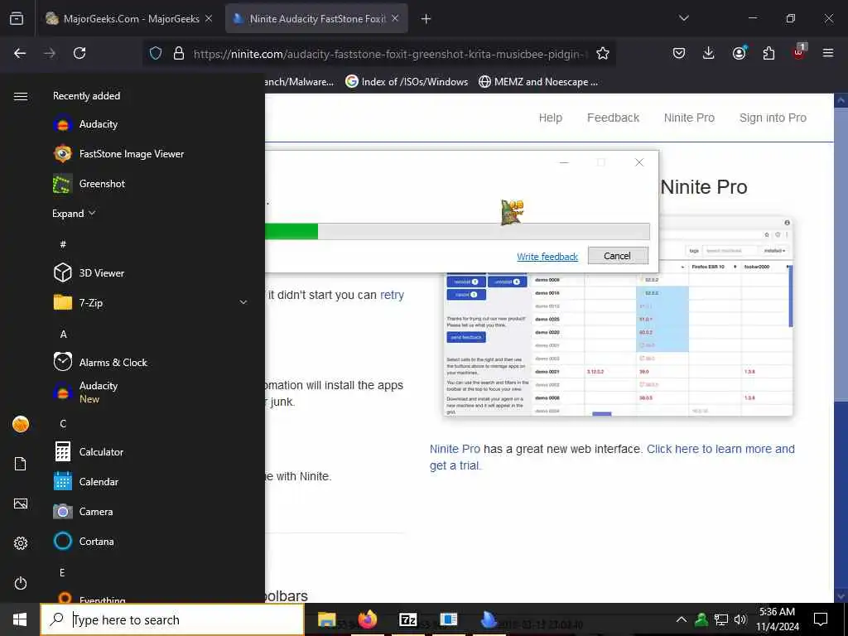Open the Downloads panel
The height and width of the screenshot is (636, 848).
click(x=709, y=53)
